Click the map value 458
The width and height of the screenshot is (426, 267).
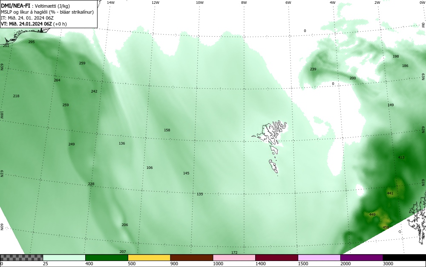[x=386, y=227]
